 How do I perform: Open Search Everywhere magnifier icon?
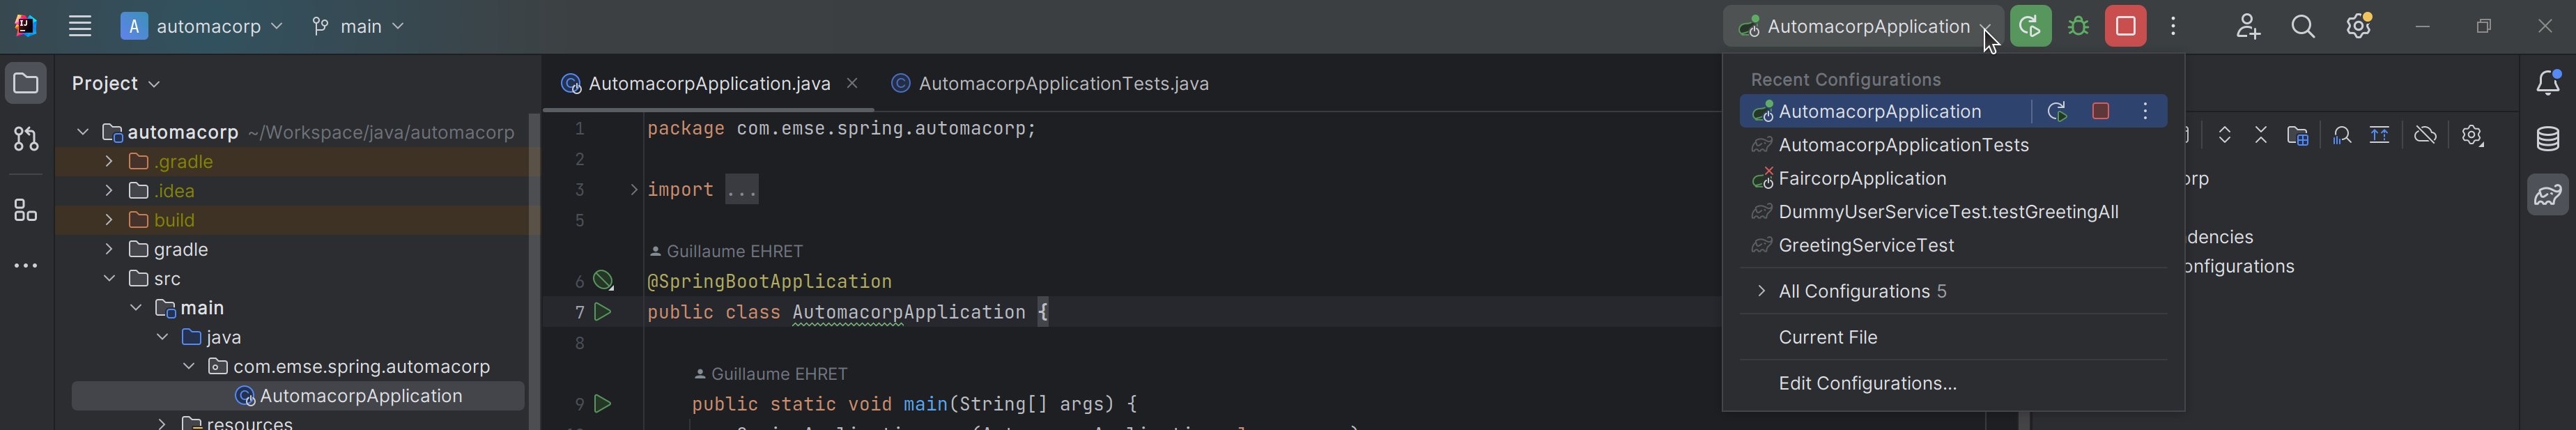(x=2304, y=27)
